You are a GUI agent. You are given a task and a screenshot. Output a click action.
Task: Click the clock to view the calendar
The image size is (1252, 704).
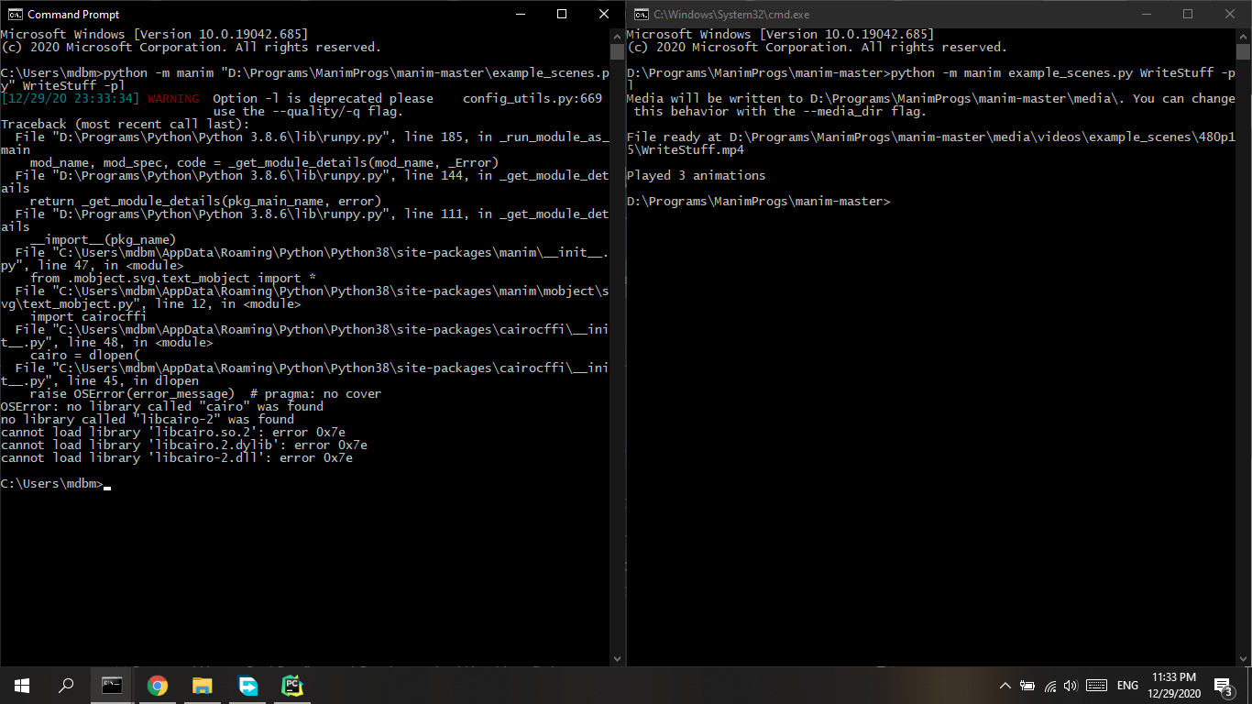[1174, 685]
